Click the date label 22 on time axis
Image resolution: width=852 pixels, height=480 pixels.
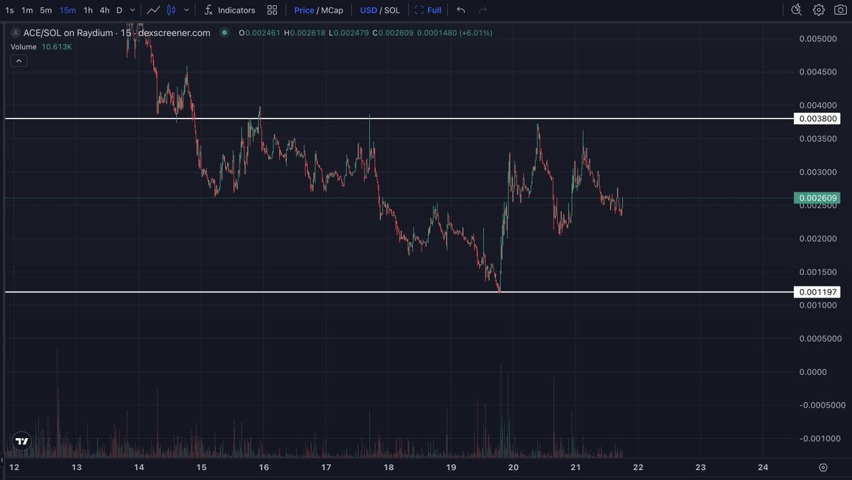coord(638,467)
